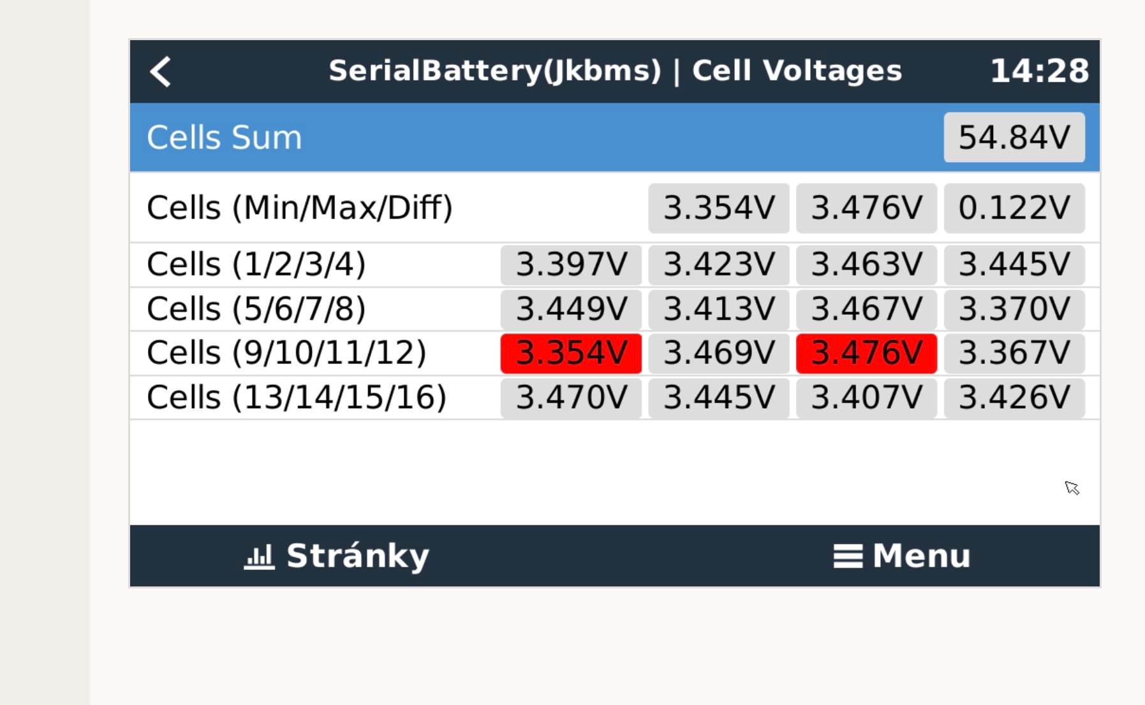The height and width of the screenshot is (705, 1145).
Task: Click the Stránky bar chart icon
Action: point(259,556)
